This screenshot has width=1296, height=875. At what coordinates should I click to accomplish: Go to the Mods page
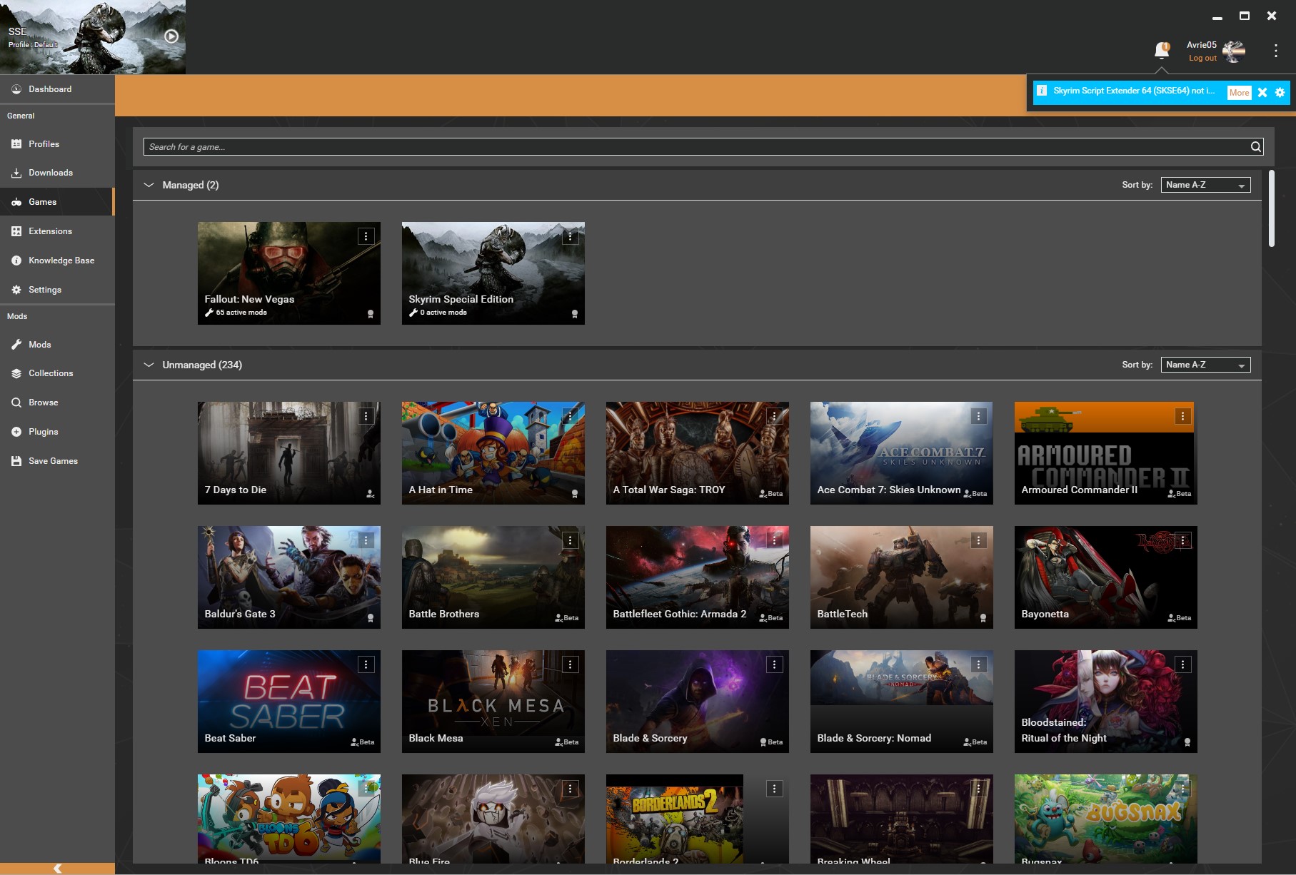pyautogui.click(x=57, y=345)
